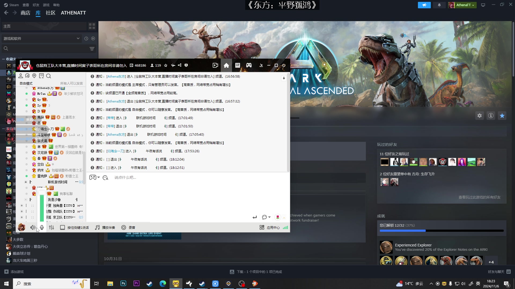Mute the YY speaker

tap(32, 227)
